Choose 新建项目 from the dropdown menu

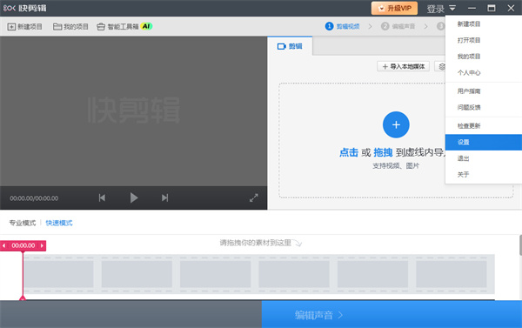tap(484, 24)
